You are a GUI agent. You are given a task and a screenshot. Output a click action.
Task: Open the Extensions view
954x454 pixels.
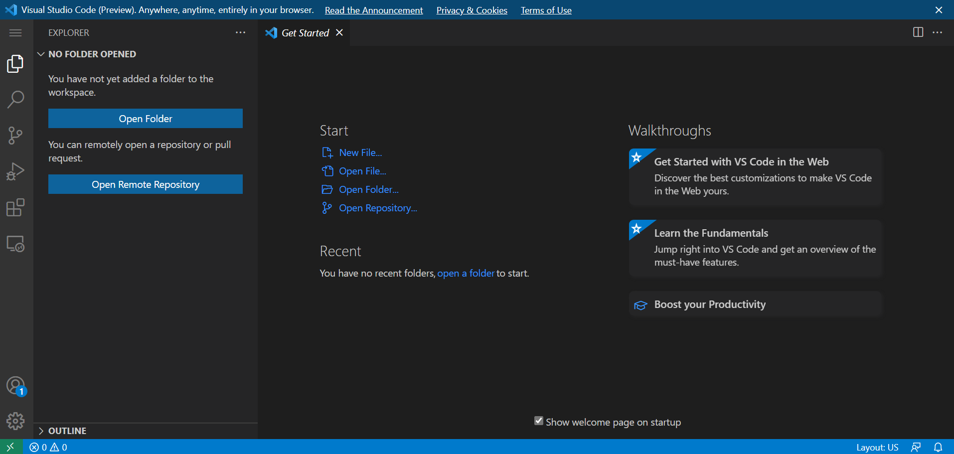[15, 207]
